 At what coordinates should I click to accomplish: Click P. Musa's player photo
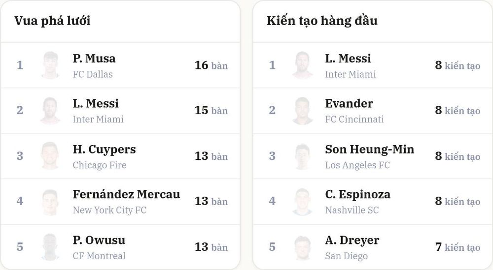(50, 65)
